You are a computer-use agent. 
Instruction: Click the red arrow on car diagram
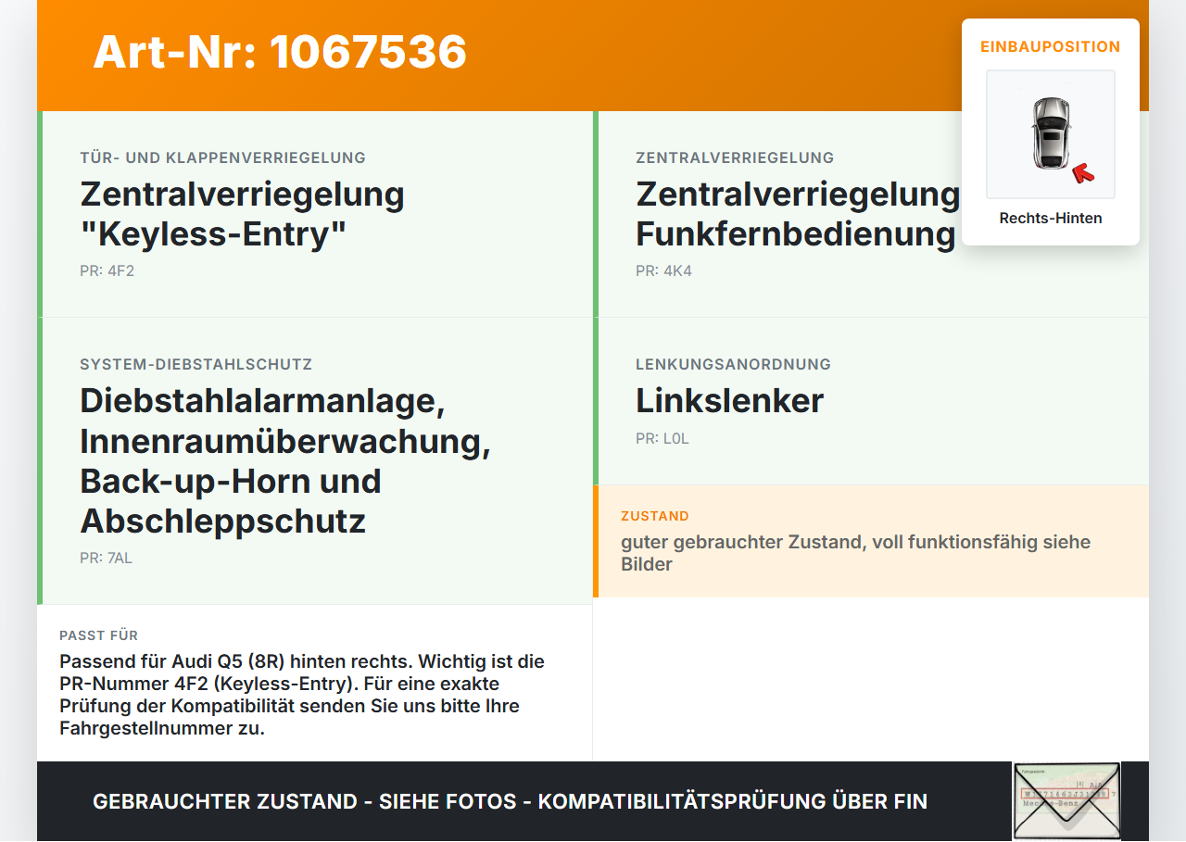[1083, 172]
